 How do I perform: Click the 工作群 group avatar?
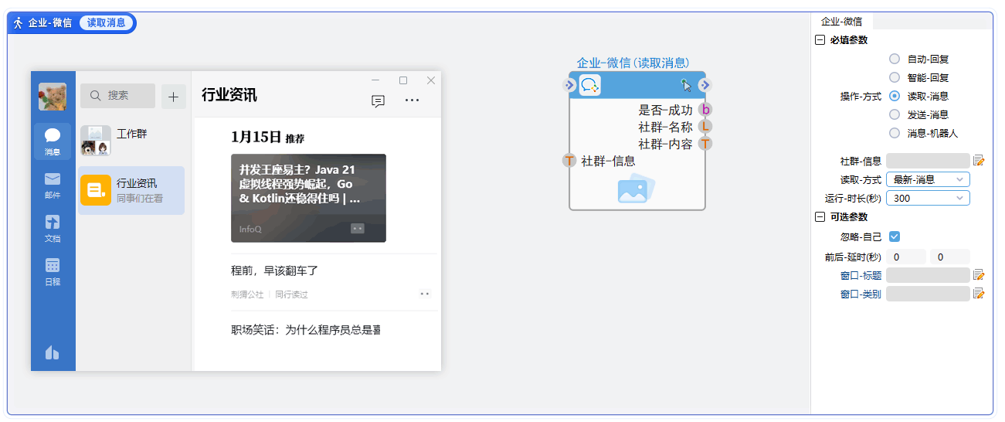(x=96, y=141)
